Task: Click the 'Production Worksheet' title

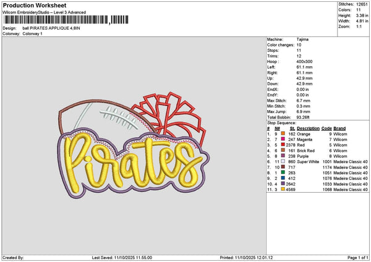Action: click(35, 5)
